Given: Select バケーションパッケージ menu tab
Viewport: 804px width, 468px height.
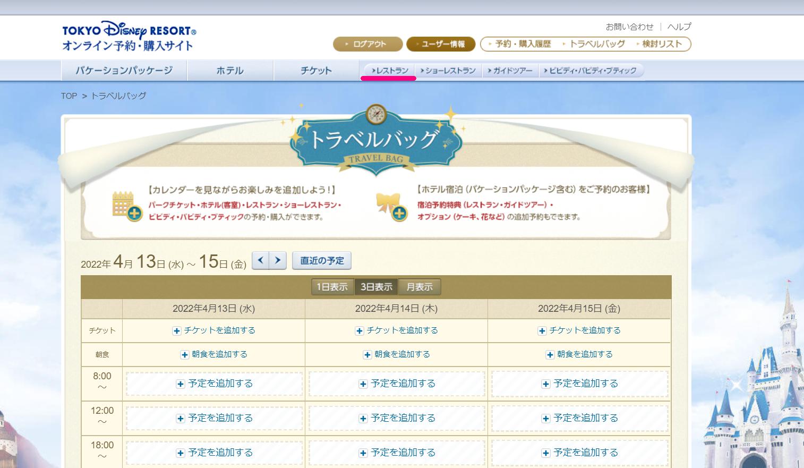Looking at the screenshot, I should pyautogui.click(x=124, y=70).
